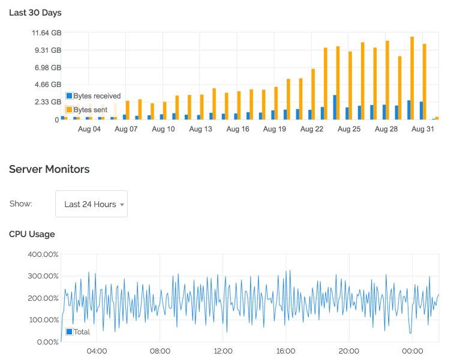Click the 00:00 time label
Screen dimensions: 457x359
pos(413,351)
